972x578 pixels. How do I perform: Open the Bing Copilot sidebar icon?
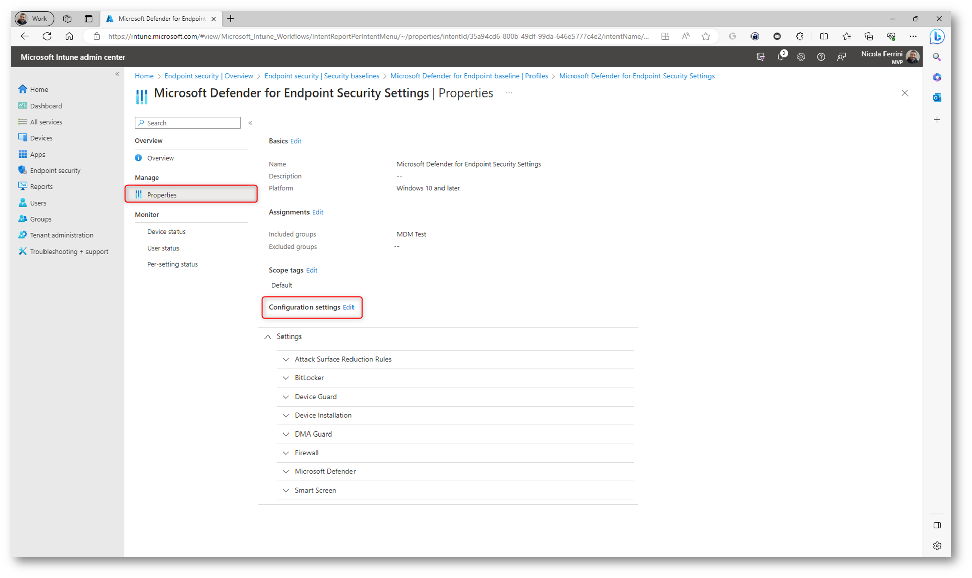click(937, 36)
